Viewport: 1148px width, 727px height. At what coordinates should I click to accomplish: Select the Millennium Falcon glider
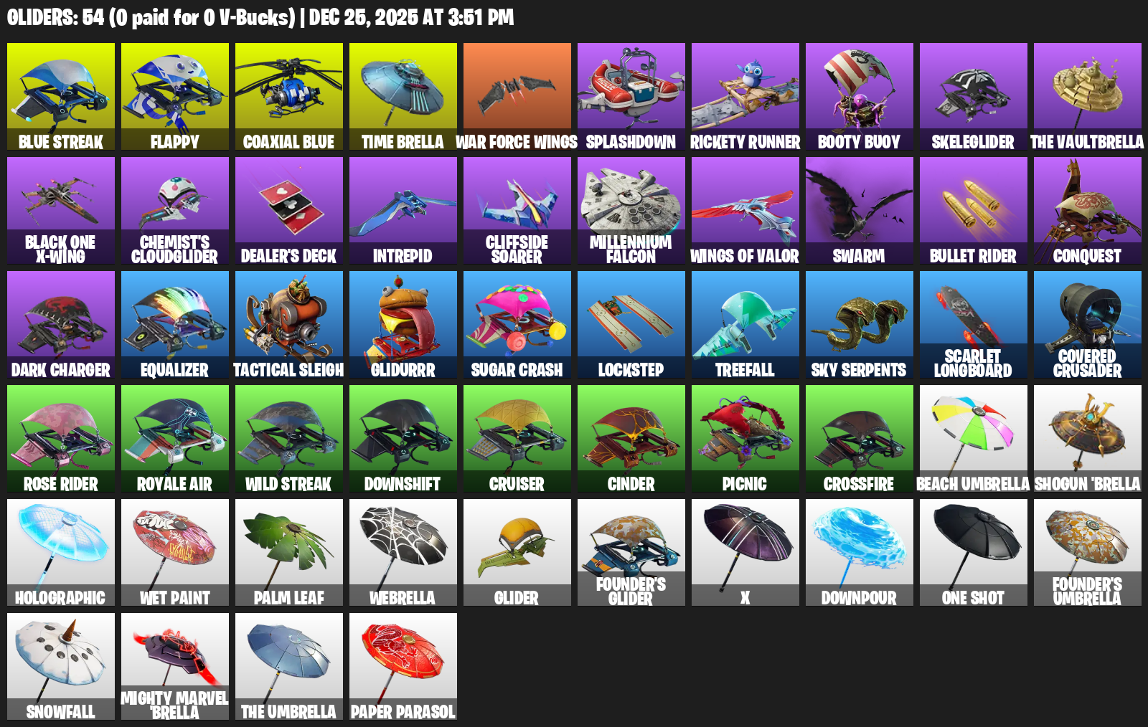click(x=631, y=211)
